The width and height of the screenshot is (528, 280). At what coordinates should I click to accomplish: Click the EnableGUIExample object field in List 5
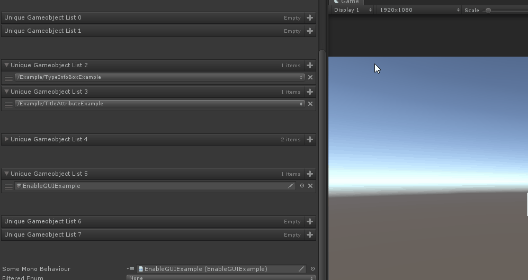(155, 186)
